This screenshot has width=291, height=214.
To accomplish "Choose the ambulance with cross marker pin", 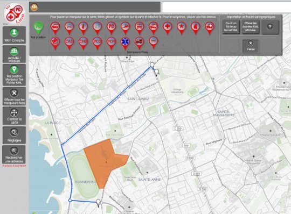I will tap(210, 28).
